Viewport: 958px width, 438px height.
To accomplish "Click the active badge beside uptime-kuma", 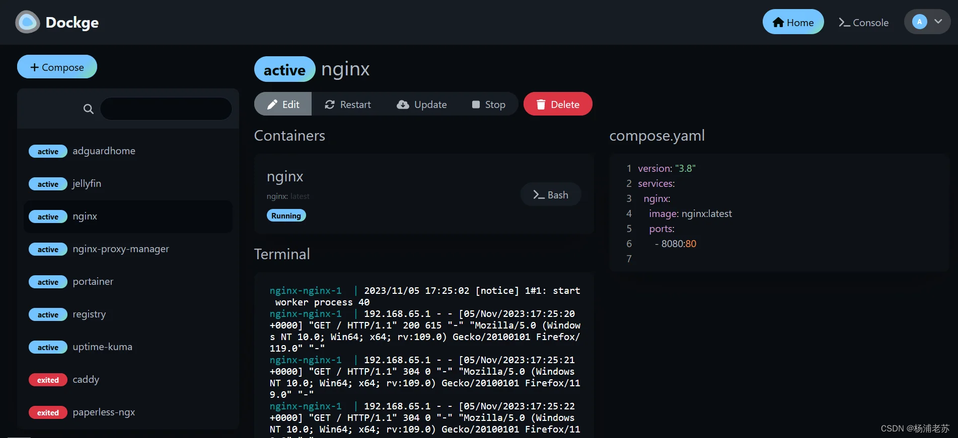I will click(x=48, y=347).
